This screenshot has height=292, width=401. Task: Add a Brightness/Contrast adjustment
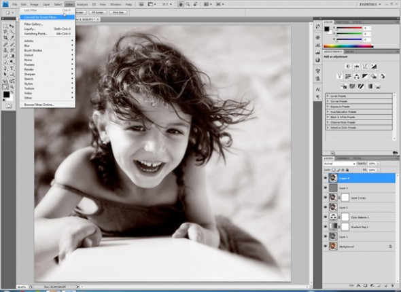point(348,67)
